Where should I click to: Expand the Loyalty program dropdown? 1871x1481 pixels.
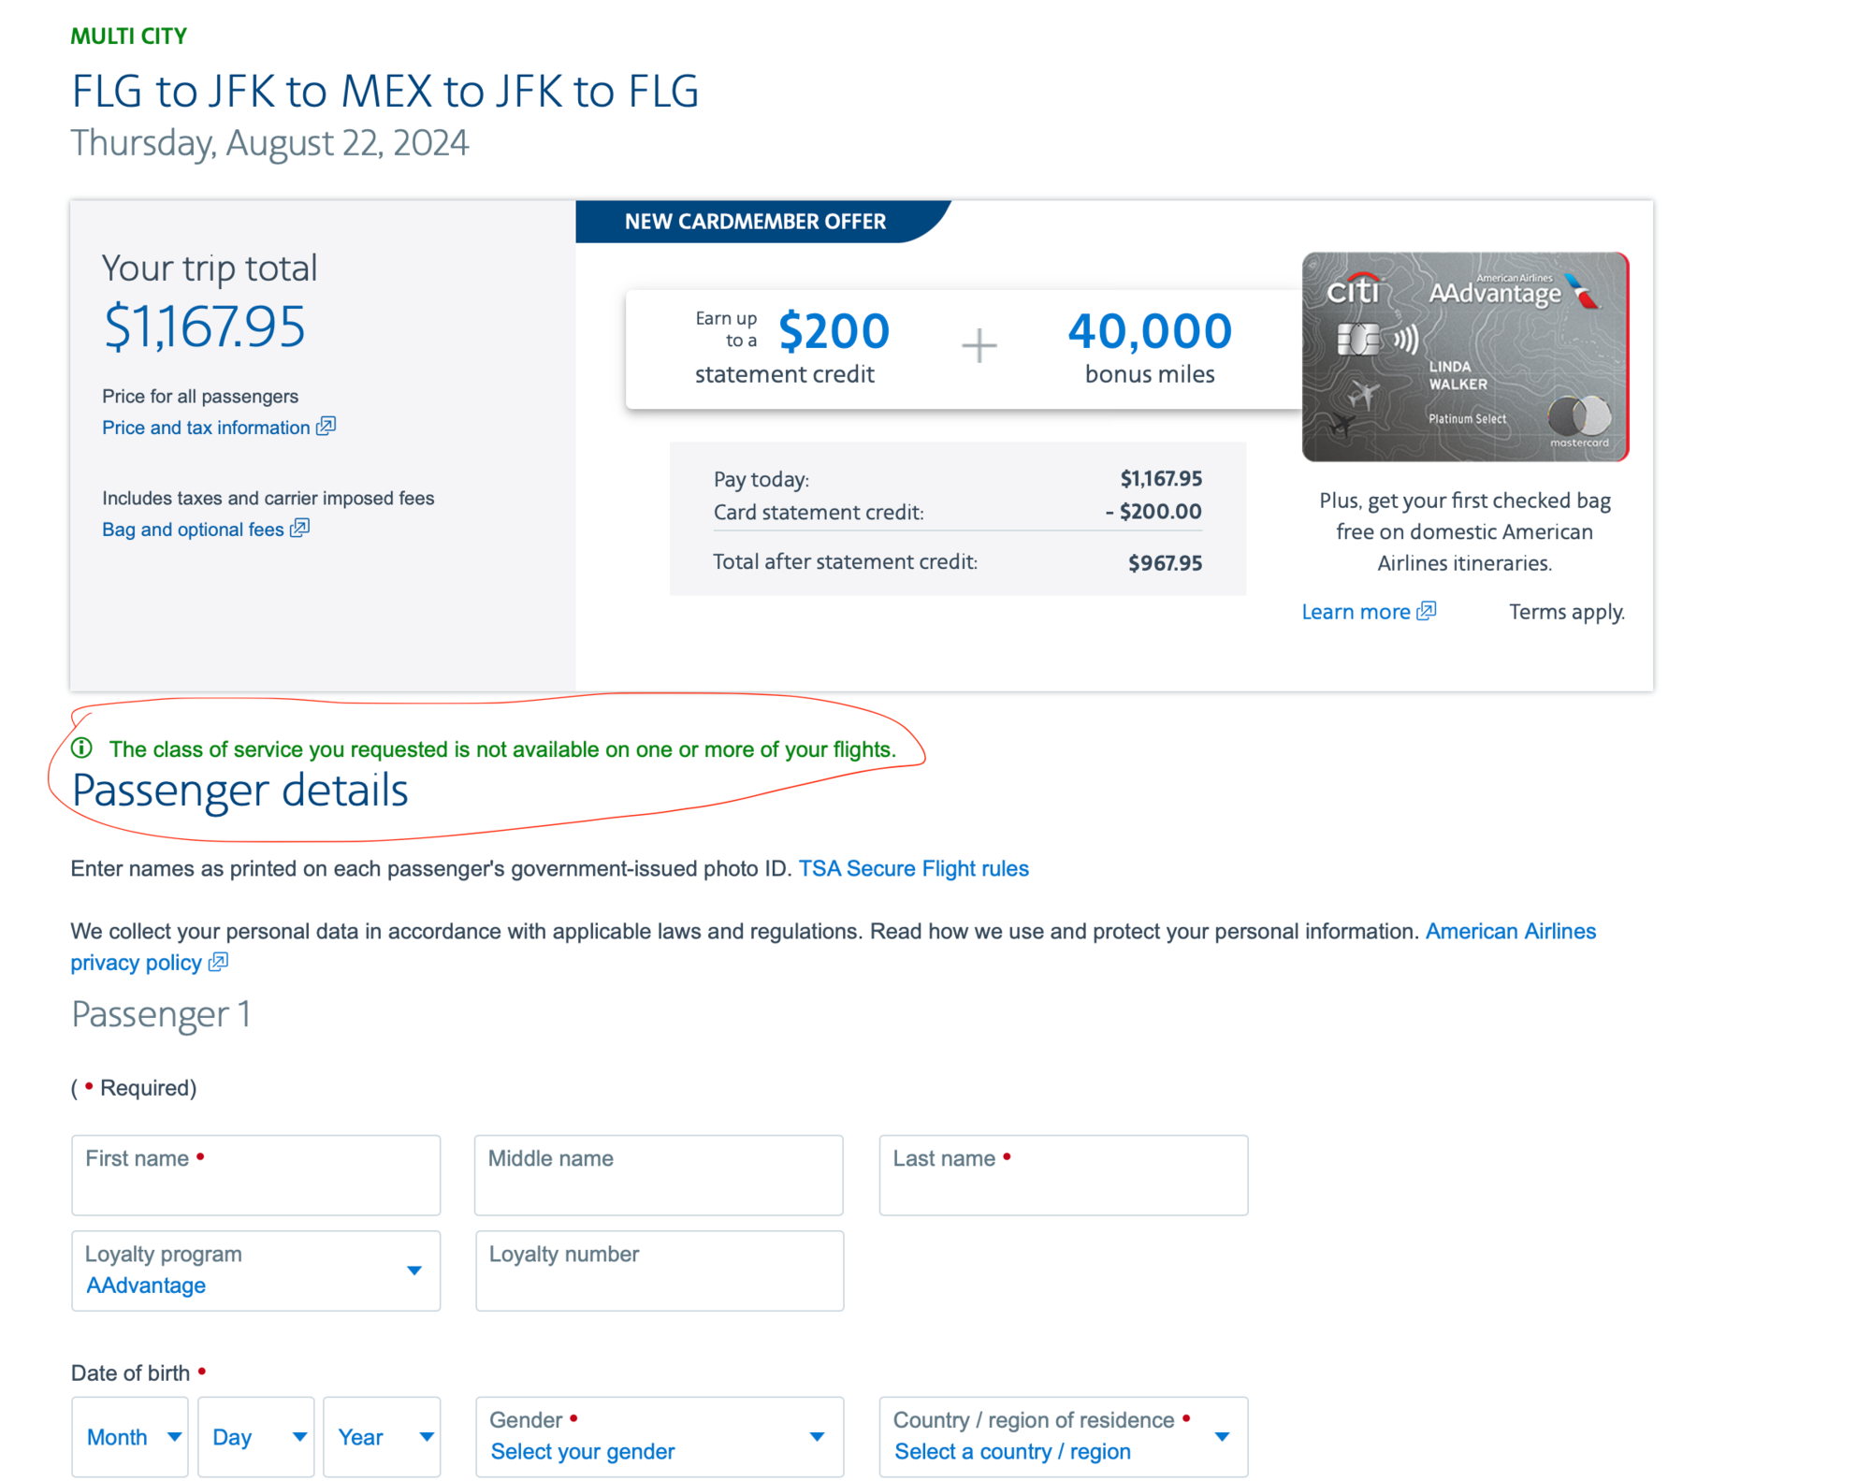coord(255,1270)
